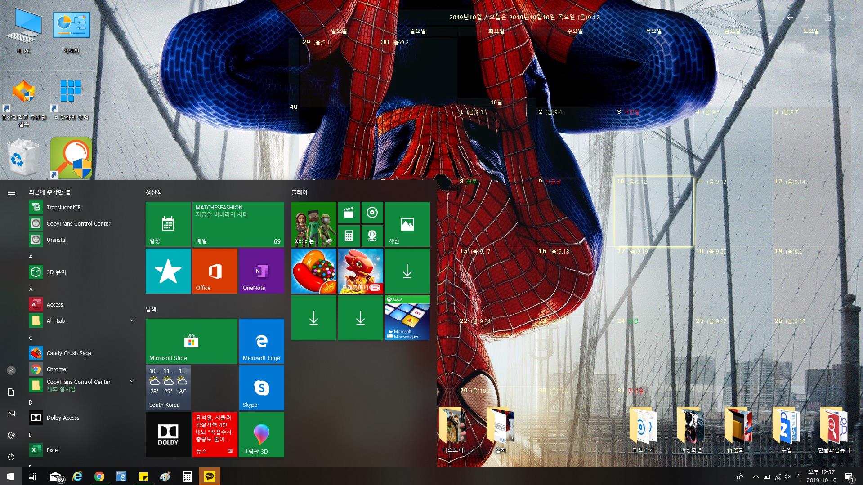Expand the Start menu hamburger menu

(x=11, y=192)
